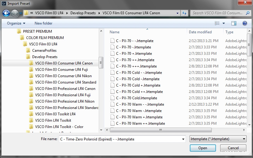Select file C - PX-70 Cold ++.lrtemplate
Viewport: 253px width, 158px height.
tap(139, 92)
